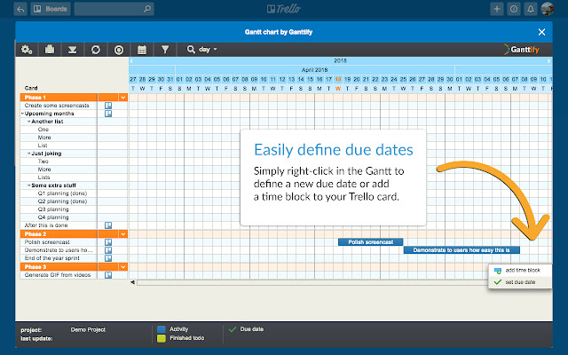Open card icon for Upcoming months
568x355 pixels.
coord(108,114)
